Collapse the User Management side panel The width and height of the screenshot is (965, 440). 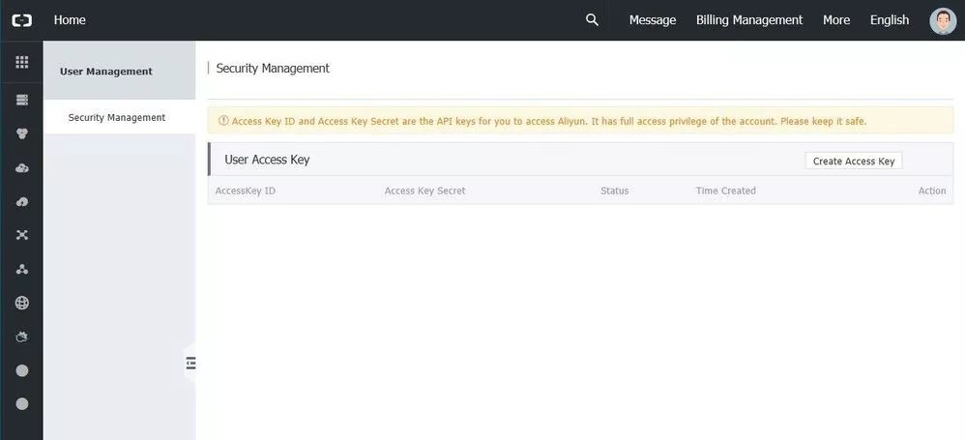[x=190, y=363]
